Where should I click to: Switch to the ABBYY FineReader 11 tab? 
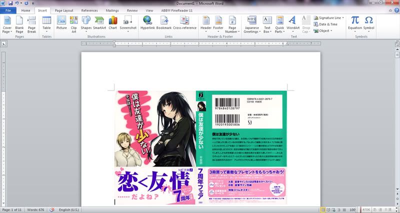[x=177, y=10]
